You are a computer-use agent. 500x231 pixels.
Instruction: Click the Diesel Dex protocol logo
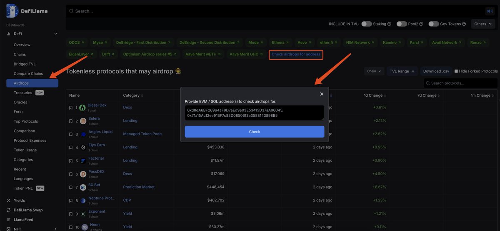click(83, 108)
